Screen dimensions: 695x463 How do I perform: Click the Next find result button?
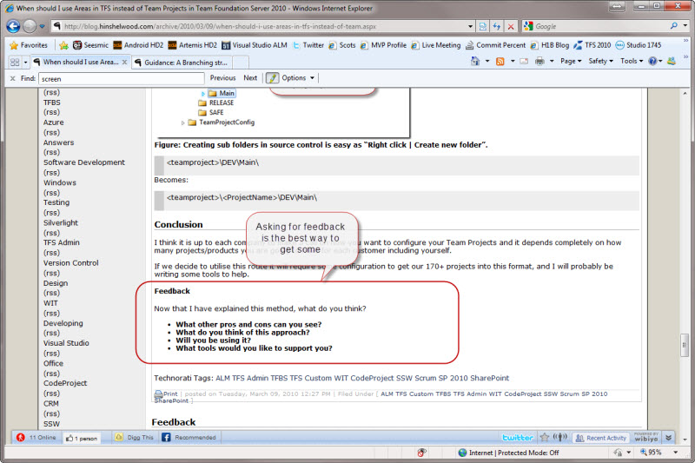click(x=250, y=78)
